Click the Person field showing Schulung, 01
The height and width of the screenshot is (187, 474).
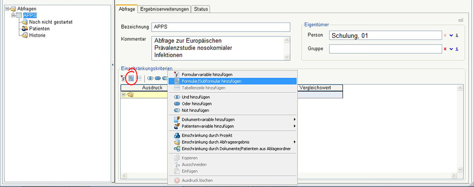[386, 35]
